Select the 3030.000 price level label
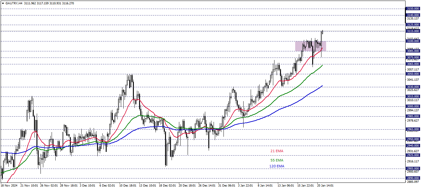421x189 pixels. click(413, 87)
